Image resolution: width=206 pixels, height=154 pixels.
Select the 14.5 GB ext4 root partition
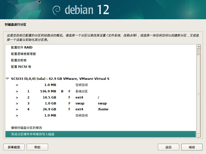[101, 98]
